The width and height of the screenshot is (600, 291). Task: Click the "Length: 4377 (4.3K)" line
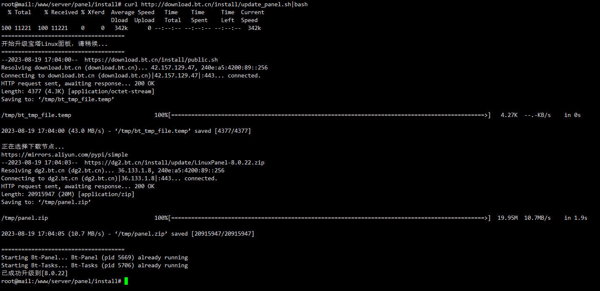pos(78,91)
